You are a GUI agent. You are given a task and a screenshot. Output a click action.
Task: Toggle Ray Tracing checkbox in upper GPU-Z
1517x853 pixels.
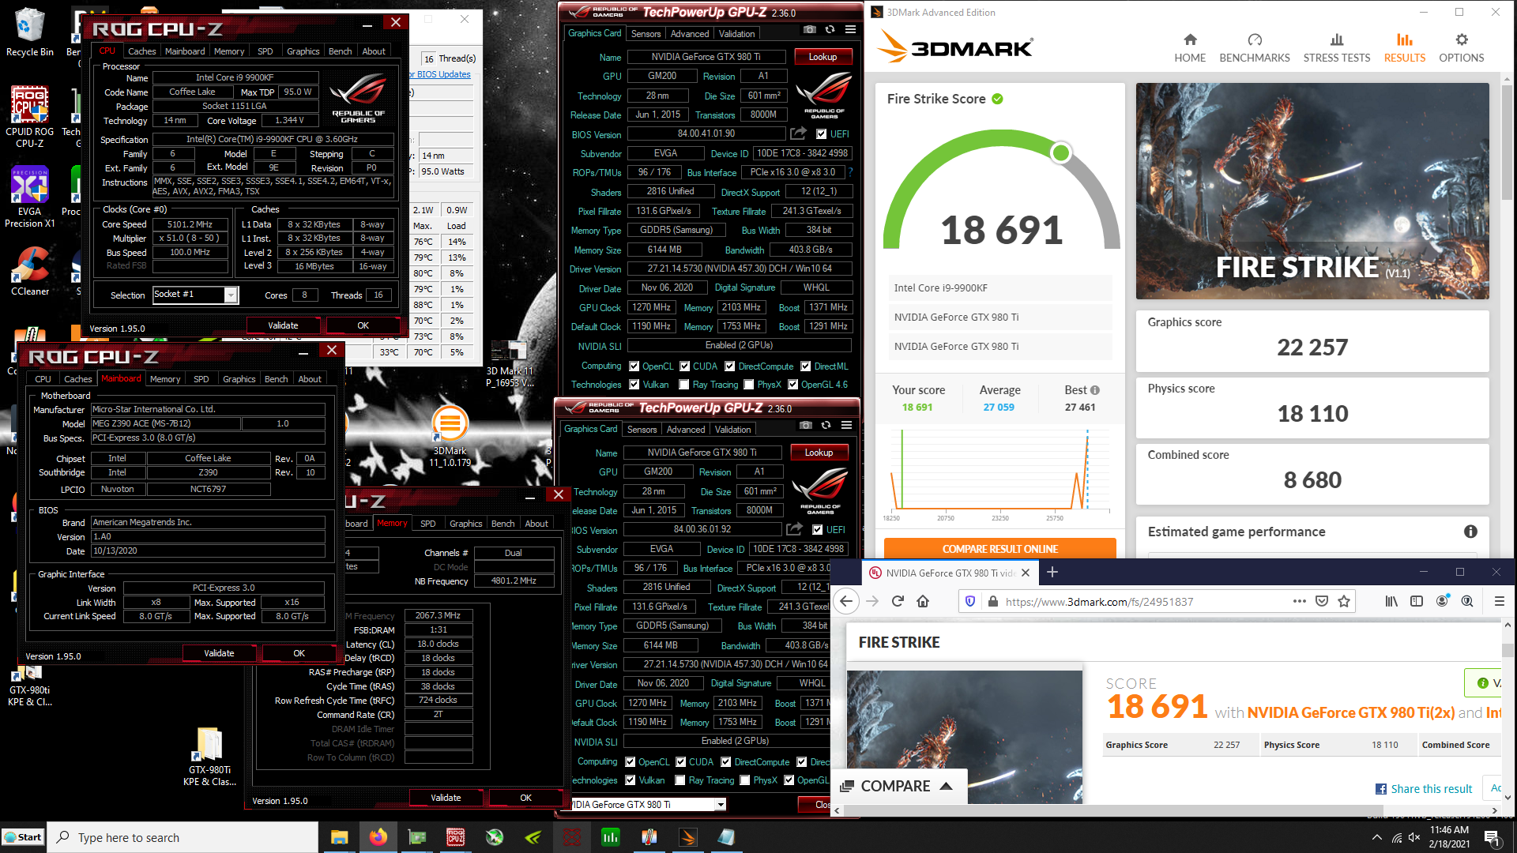[684, 385]
